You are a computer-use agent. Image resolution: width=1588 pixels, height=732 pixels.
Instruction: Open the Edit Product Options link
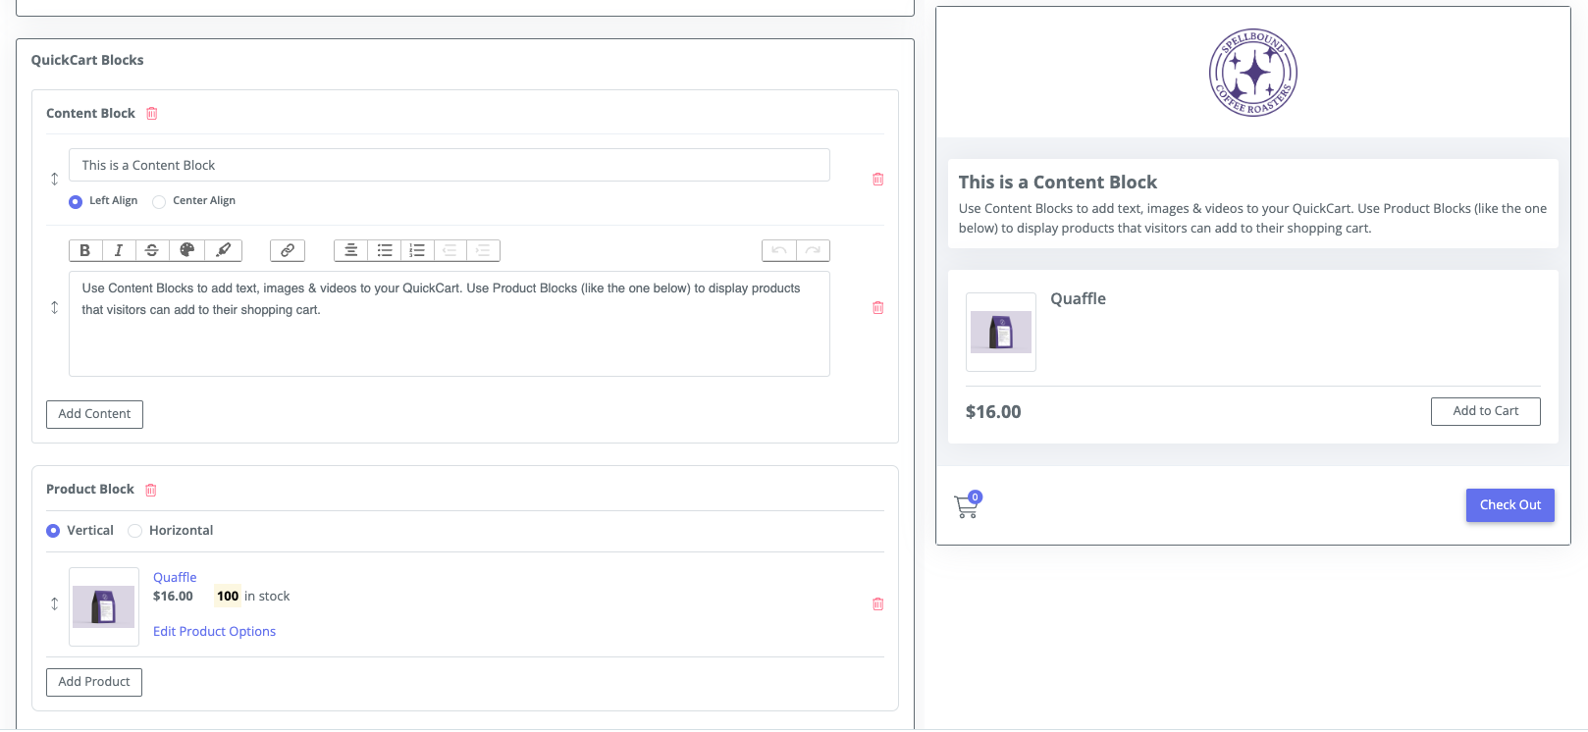(214, 631)
